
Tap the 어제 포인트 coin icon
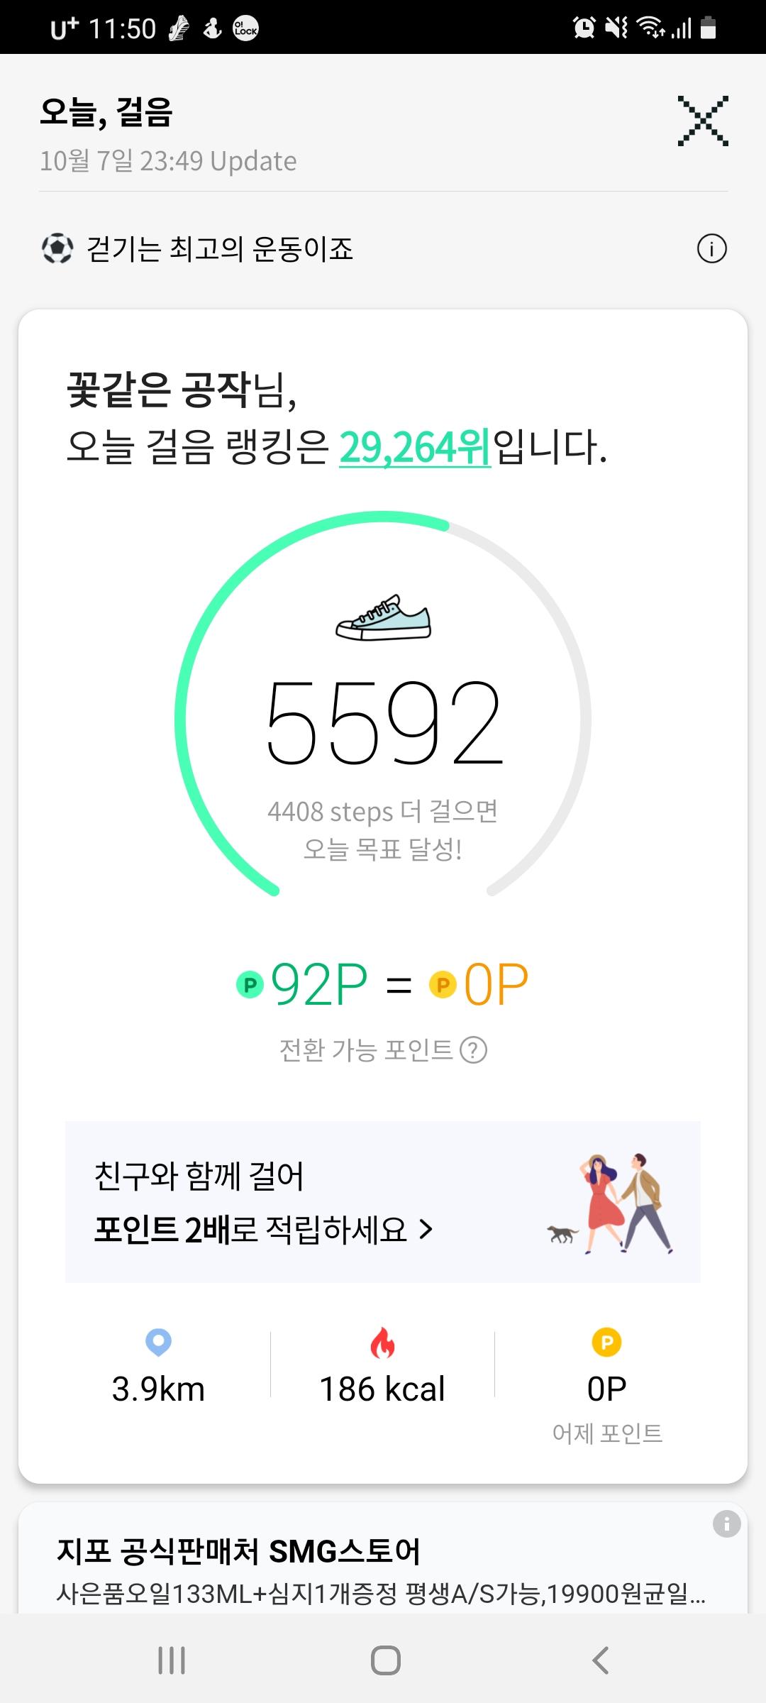tap(606, 1343)
